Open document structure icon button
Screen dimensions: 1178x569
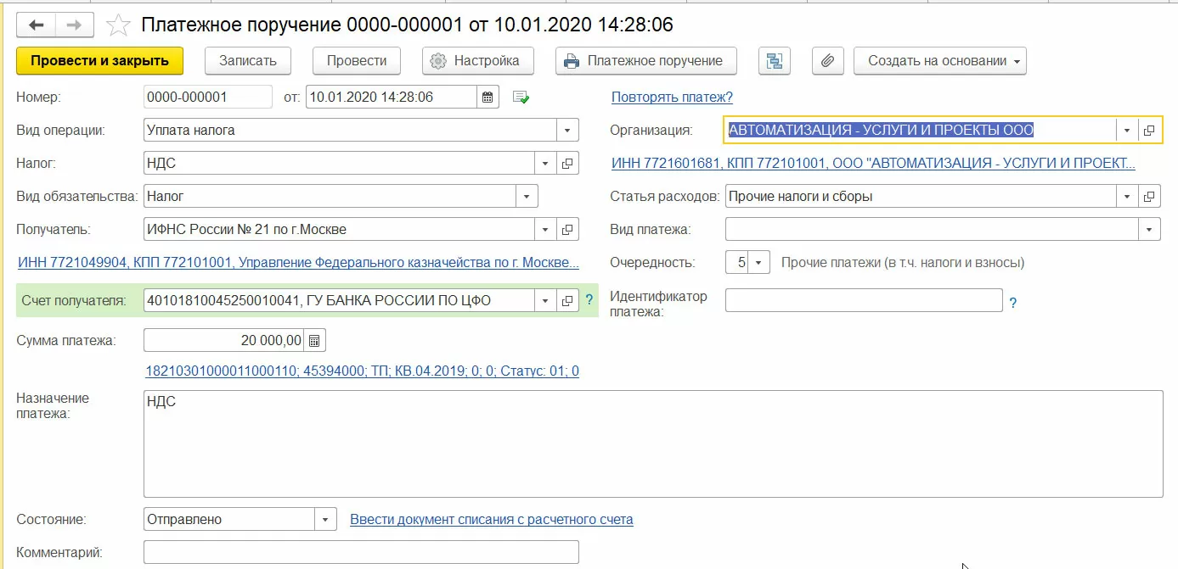click(774, 61)
